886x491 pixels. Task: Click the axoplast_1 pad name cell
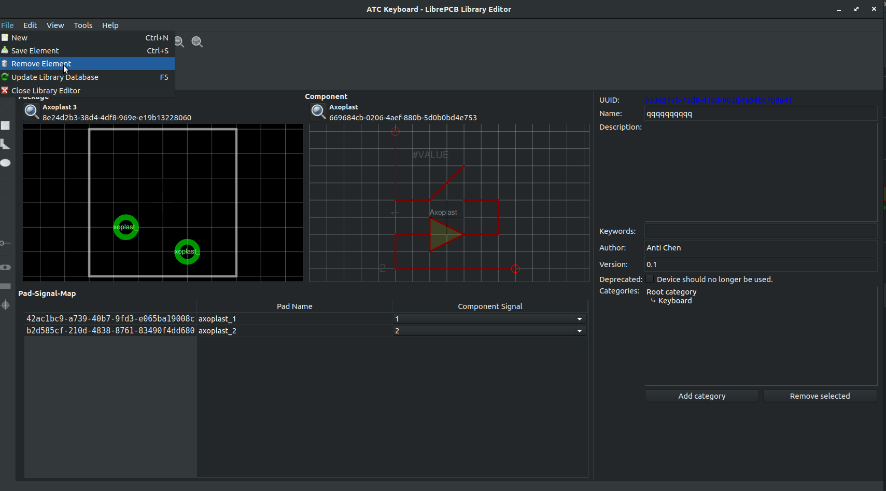pyautogui.click(x=294, y=319)
